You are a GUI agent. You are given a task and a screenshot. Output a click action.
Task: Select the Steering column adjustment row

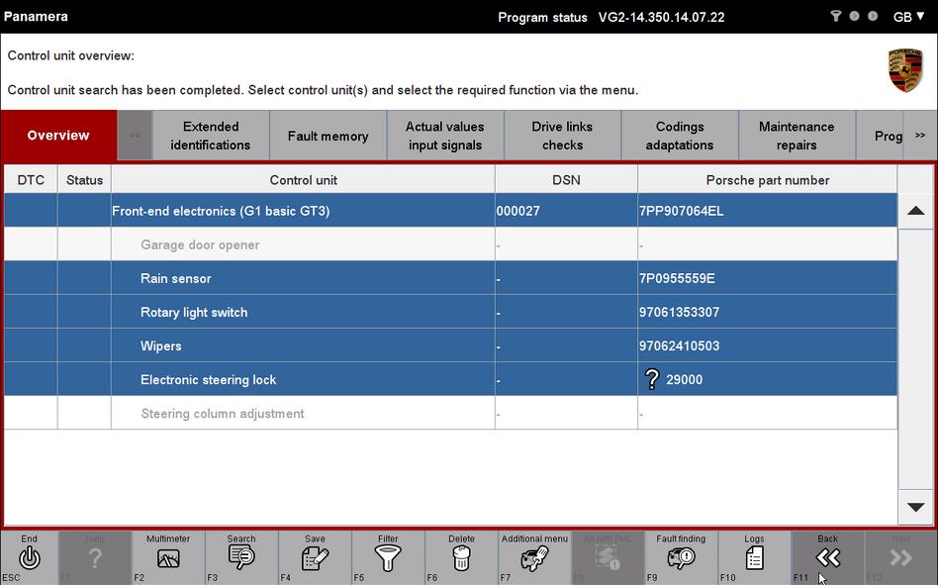(450, 413)
